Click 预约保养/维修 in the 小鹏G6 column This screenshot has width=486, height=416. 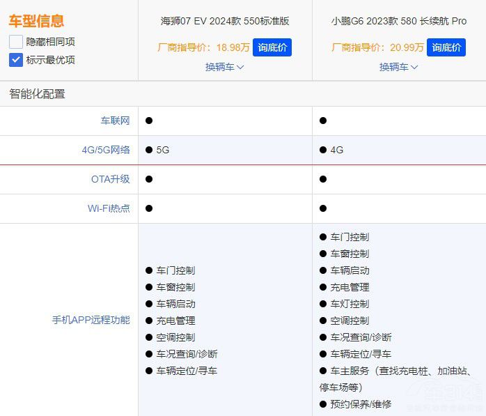[x=361, y=404]
